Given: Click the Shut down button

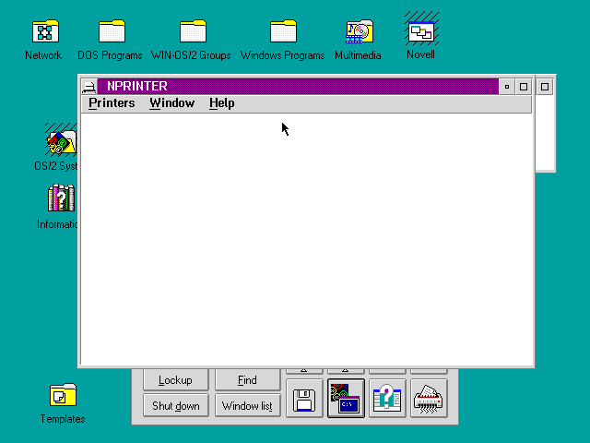Looking at the screenshot, I should (176, 406).
